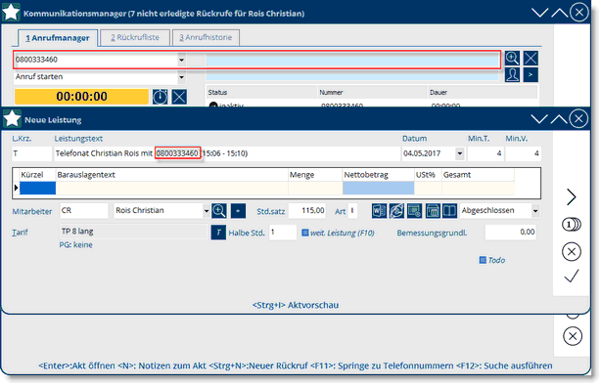Image resolution: width=601 pixels, height=385 pixels.
Task: Reset timer with X icon beside stopwatch
Action: tap(179, 97)
